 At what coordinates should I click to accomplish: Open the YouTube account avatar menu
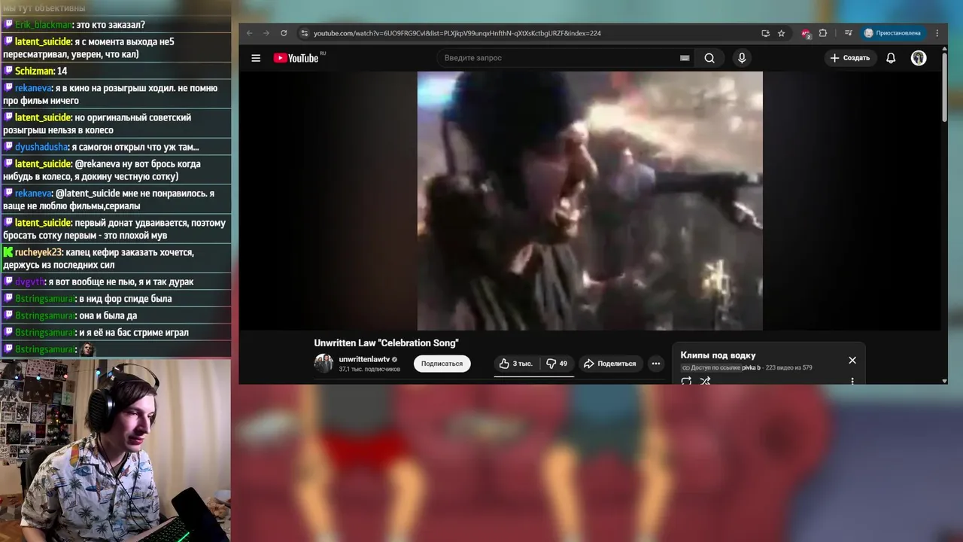[x=919, y=58]
